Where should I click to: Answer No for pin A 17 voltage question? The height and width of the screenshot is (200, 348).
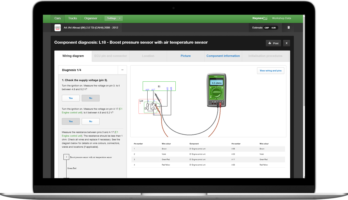pos(91,121)
